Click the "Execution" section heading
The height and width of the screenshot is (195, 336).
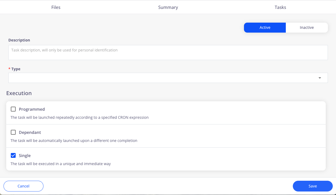19,93
